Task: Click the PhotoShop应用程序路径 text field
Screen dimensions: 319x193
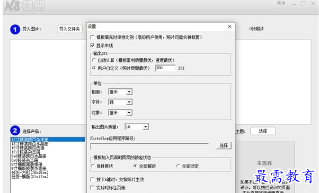Action: click(x=149, y=146)
